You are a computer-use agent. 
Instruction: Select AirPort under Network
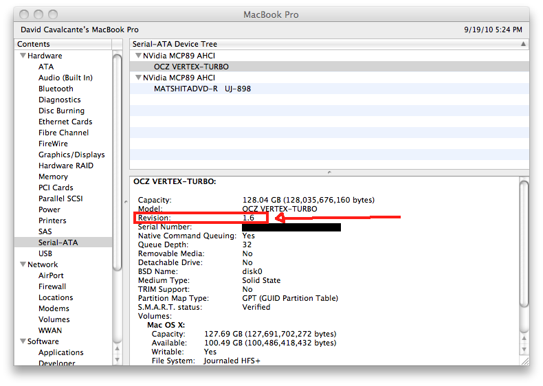(x=51, y=275)
